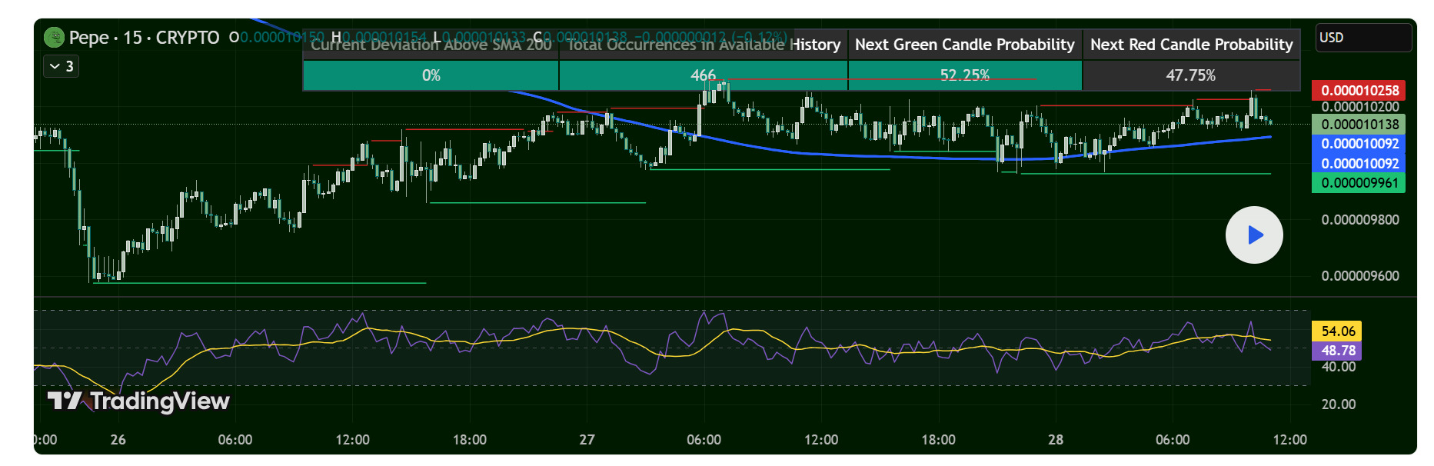Click the yellow RSI average value 54.06
The image size is (1434, 466).
click(x=1337, y=331)
